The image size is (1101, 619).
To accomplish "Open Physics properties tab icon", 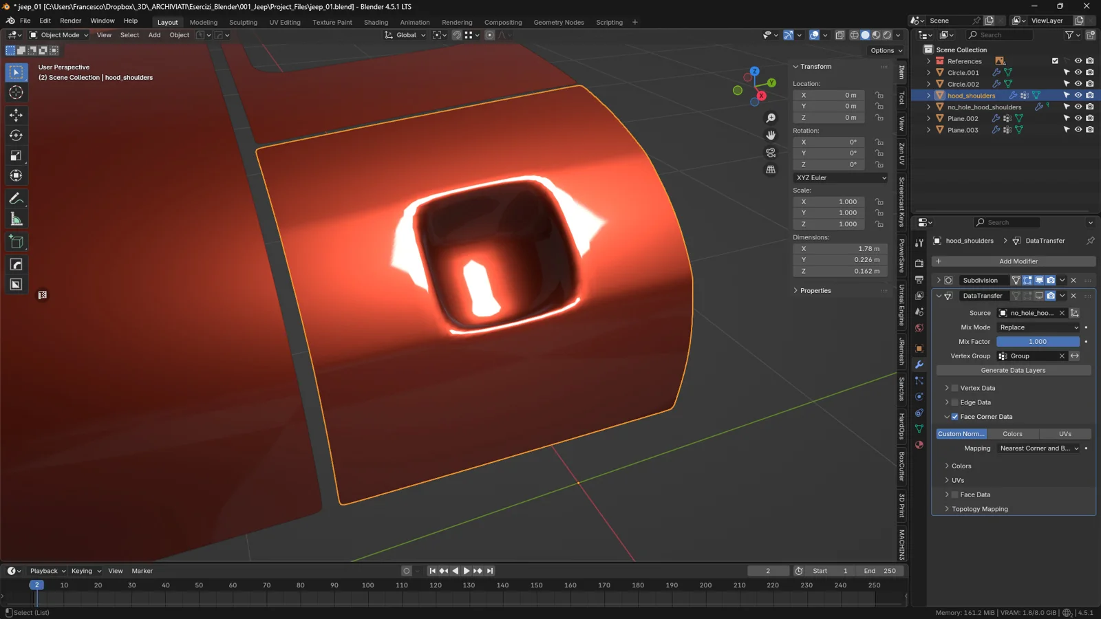I will pyautogui.click(x=919, y=397).
